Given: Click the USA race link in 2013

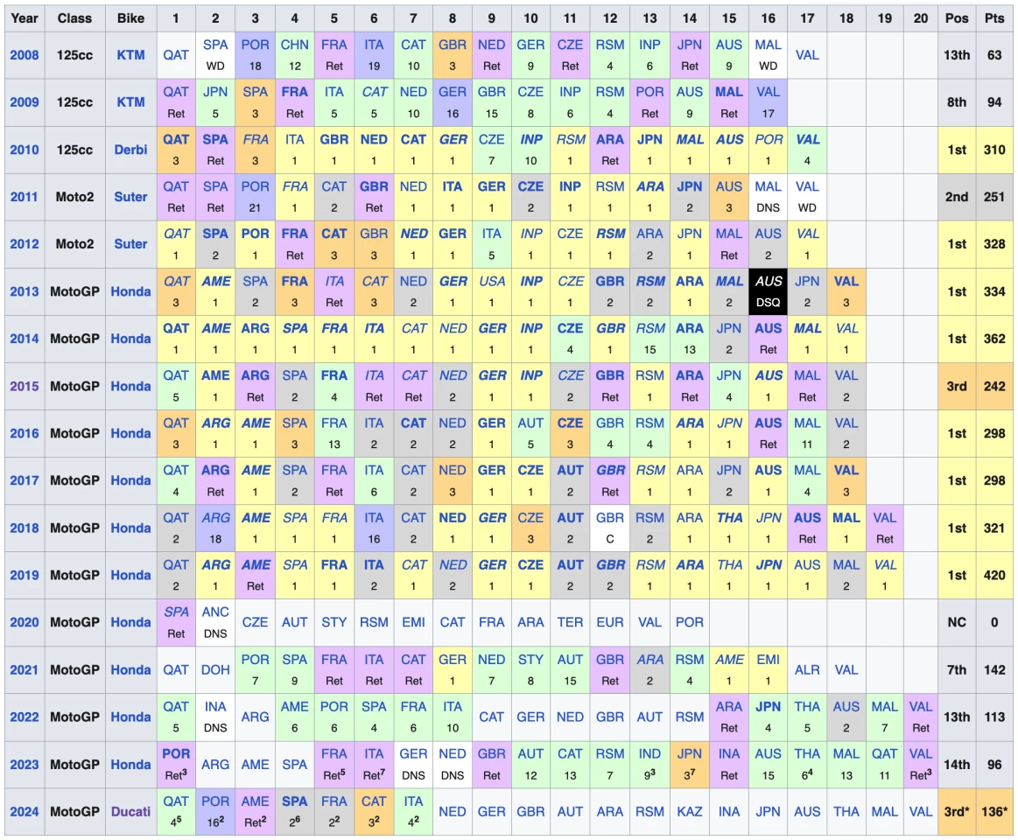Looking at the screenshot, I should point(492,282).
